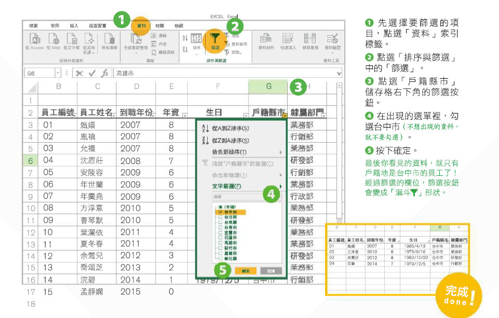The height and width of the screenshot is (318, 499).
Task: Switch to the 插入 ribbon tab
Action: coord(74,26)
